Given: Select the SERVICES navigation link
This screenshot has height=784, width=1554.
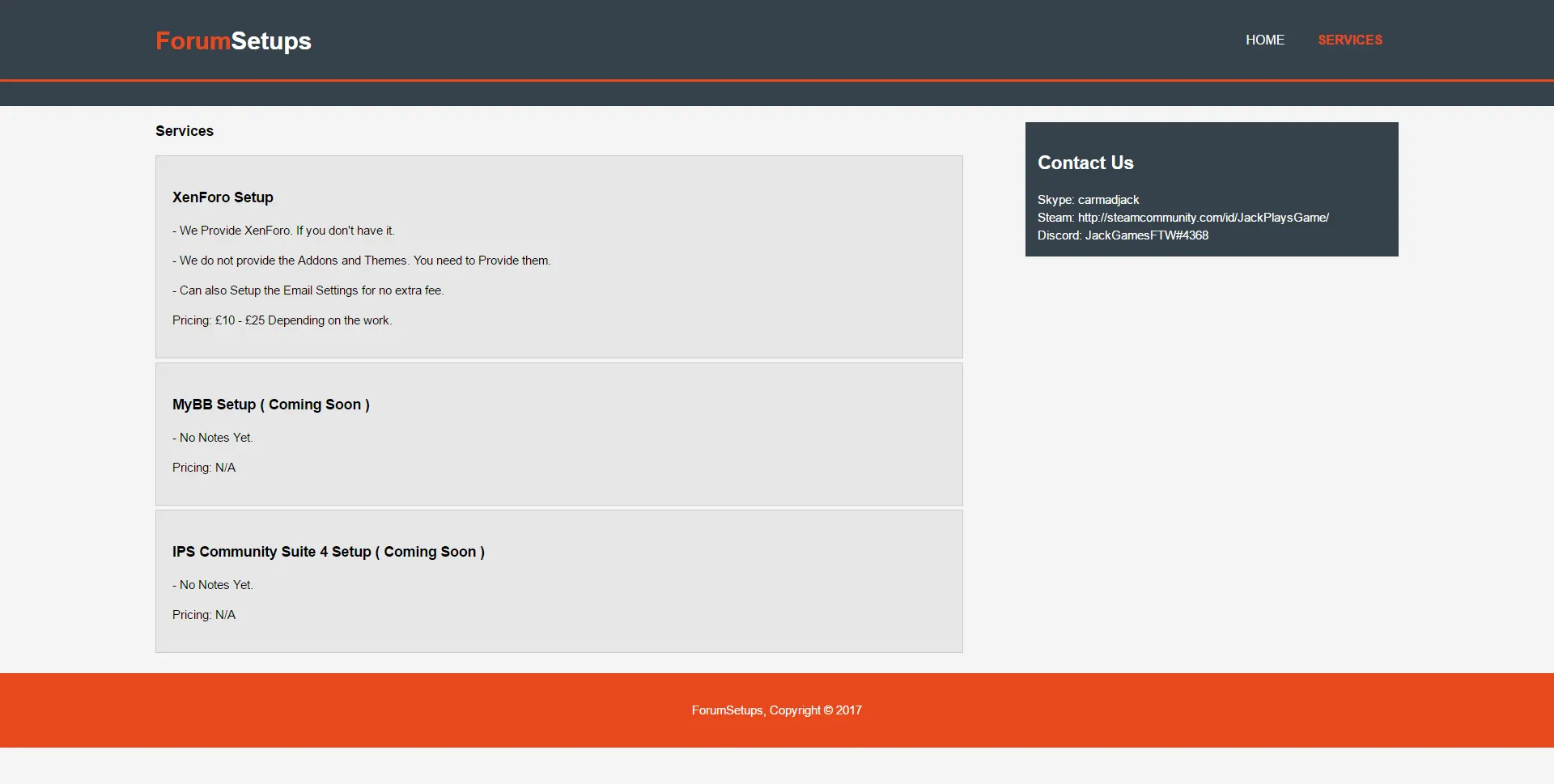Looking at the screenshot, I should pyautogui.click(x=1349, y=40).
